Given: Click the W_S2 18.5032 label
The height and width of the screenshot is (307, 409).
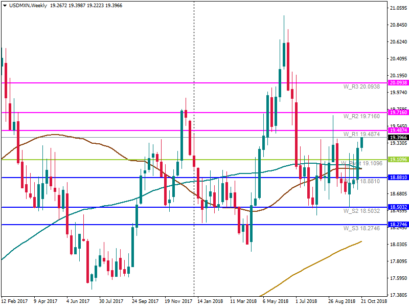Looking at the screenshot, I should point(361,211).
